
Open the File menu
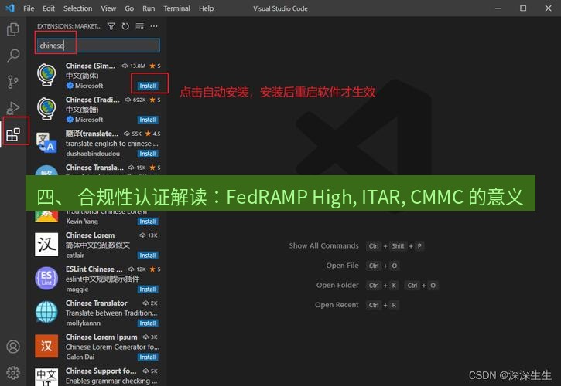29,8
